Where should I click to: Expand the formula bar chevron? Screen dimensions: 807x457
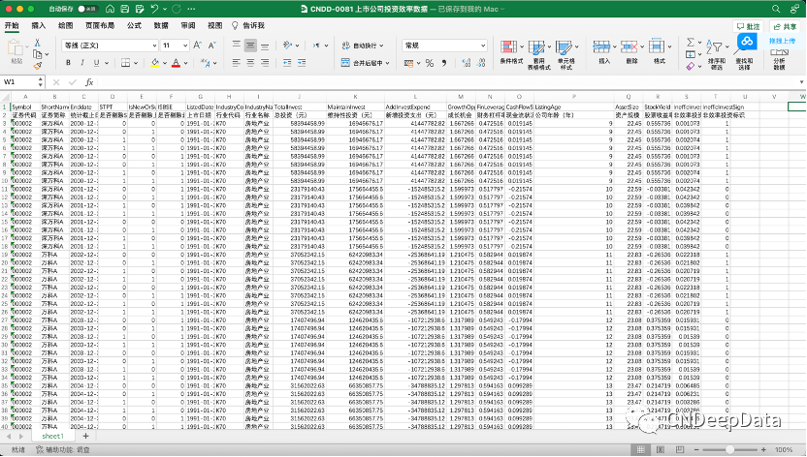click(x=801, y=82)
